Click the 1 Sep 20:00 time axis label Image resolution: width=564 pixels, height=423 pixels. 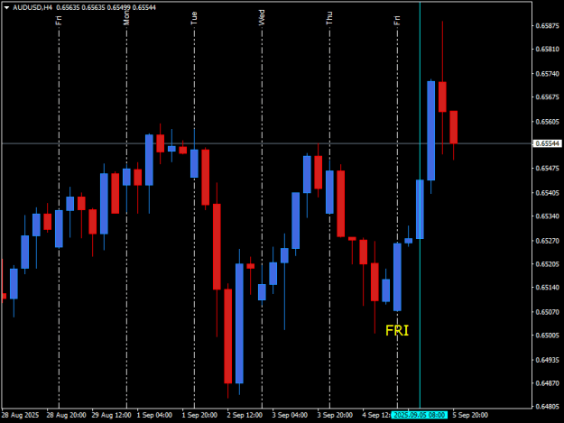click(199, 415)
